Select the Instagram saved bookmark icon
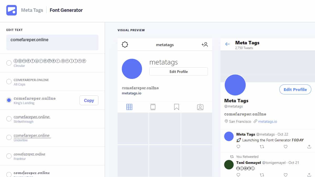315x177 pixels. click(x=176, y=107)
